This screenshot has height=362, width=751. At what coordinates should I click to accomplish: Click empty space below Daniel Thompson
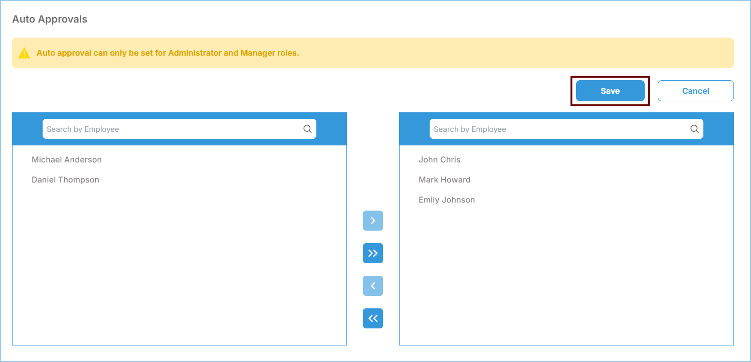[179, 261]
